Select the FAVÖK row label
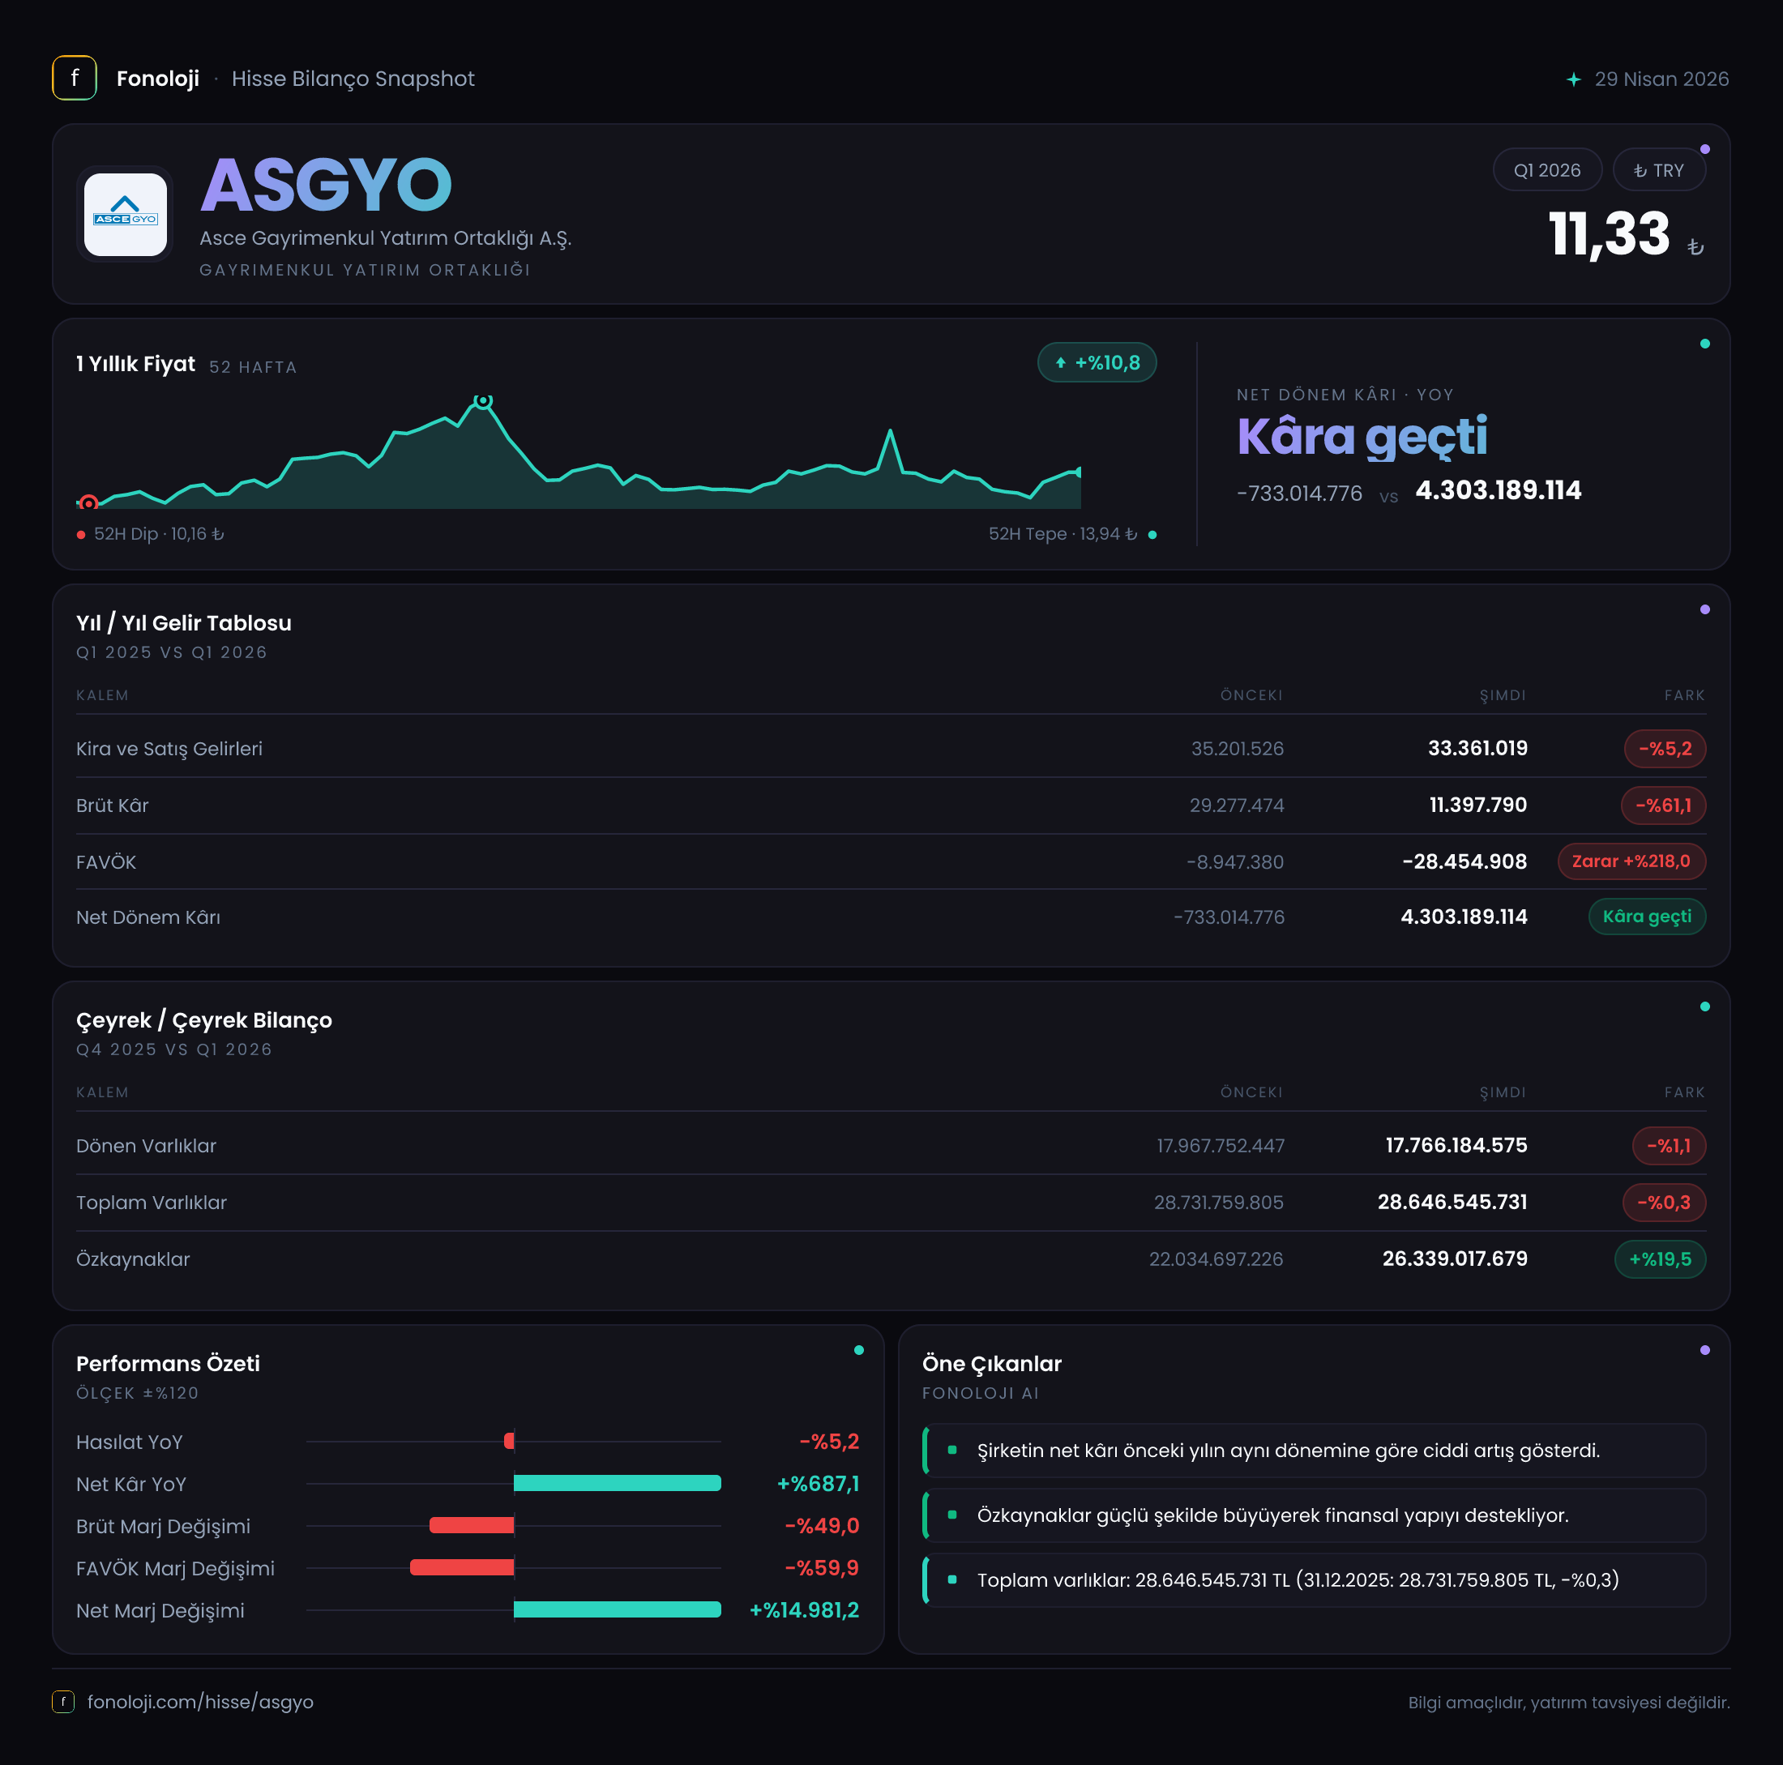1783x1765 pixels. pyautogui.click(x=106, y=861)
